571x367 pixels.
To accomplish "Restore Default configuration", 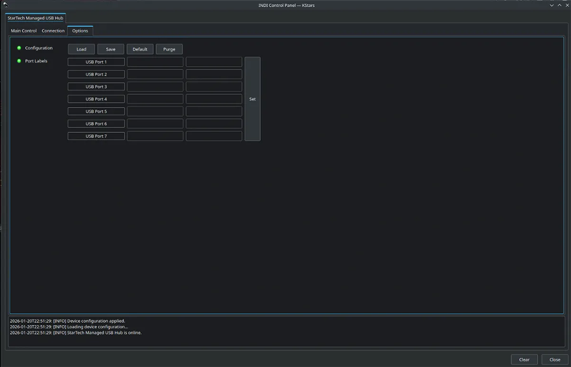I will pyautogui.click(x=140, y=49).
